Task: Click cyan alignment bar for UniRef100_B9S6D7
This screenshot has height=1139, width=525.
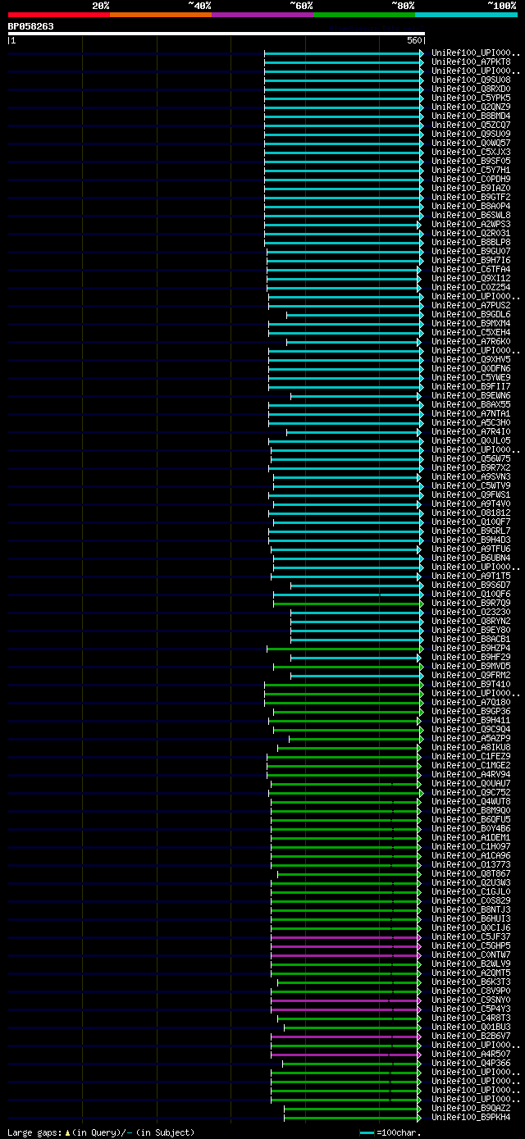Action: (x=357, y=585)
